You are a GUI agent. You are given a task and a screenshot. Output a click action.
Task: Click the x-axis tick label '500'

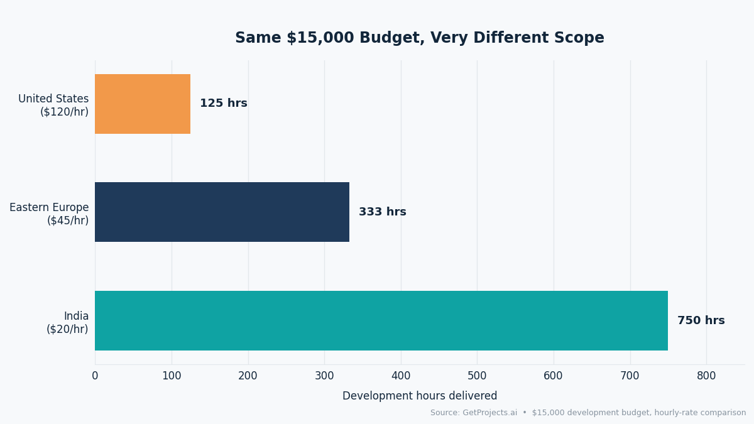477,376
